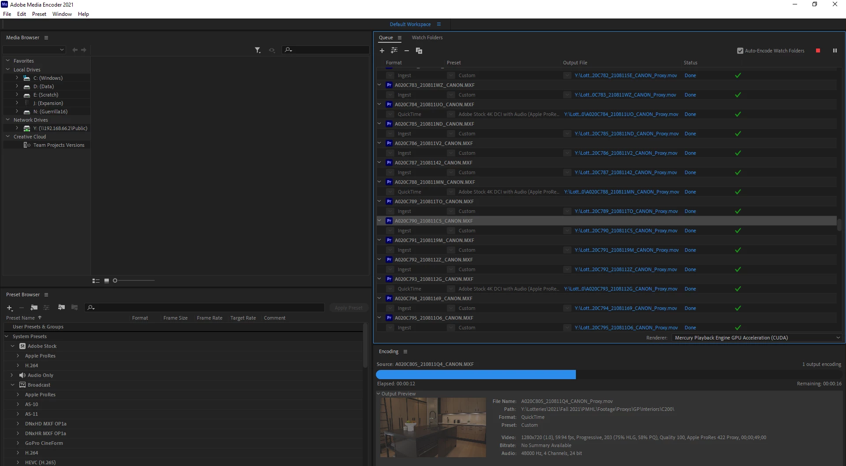Sort presets by Preset Name column
The image size is (846, 466).
click(x=20, y=318)
